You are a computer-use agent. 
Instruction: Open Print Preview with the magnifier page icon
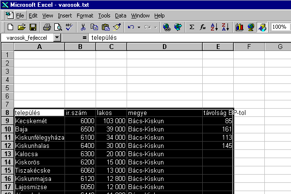click(x=58, y=27)
